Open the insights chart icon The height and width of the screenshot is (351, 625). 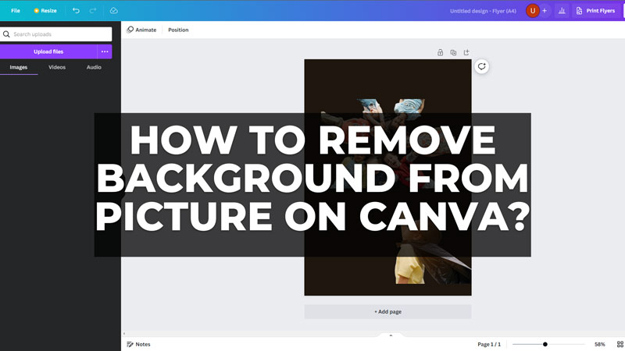[562, 11]
